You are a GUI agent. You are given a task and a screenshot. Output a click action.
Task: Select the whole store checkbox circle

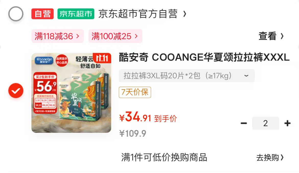16,14
